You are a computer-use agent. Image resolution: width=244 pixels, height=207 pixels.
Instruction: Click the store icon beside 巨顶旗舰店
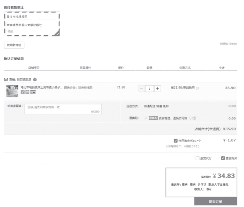click(6, 79)
